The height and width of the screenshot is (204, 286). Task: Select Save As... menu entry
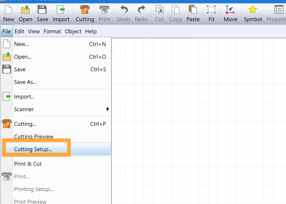click(x=56, y=82)
